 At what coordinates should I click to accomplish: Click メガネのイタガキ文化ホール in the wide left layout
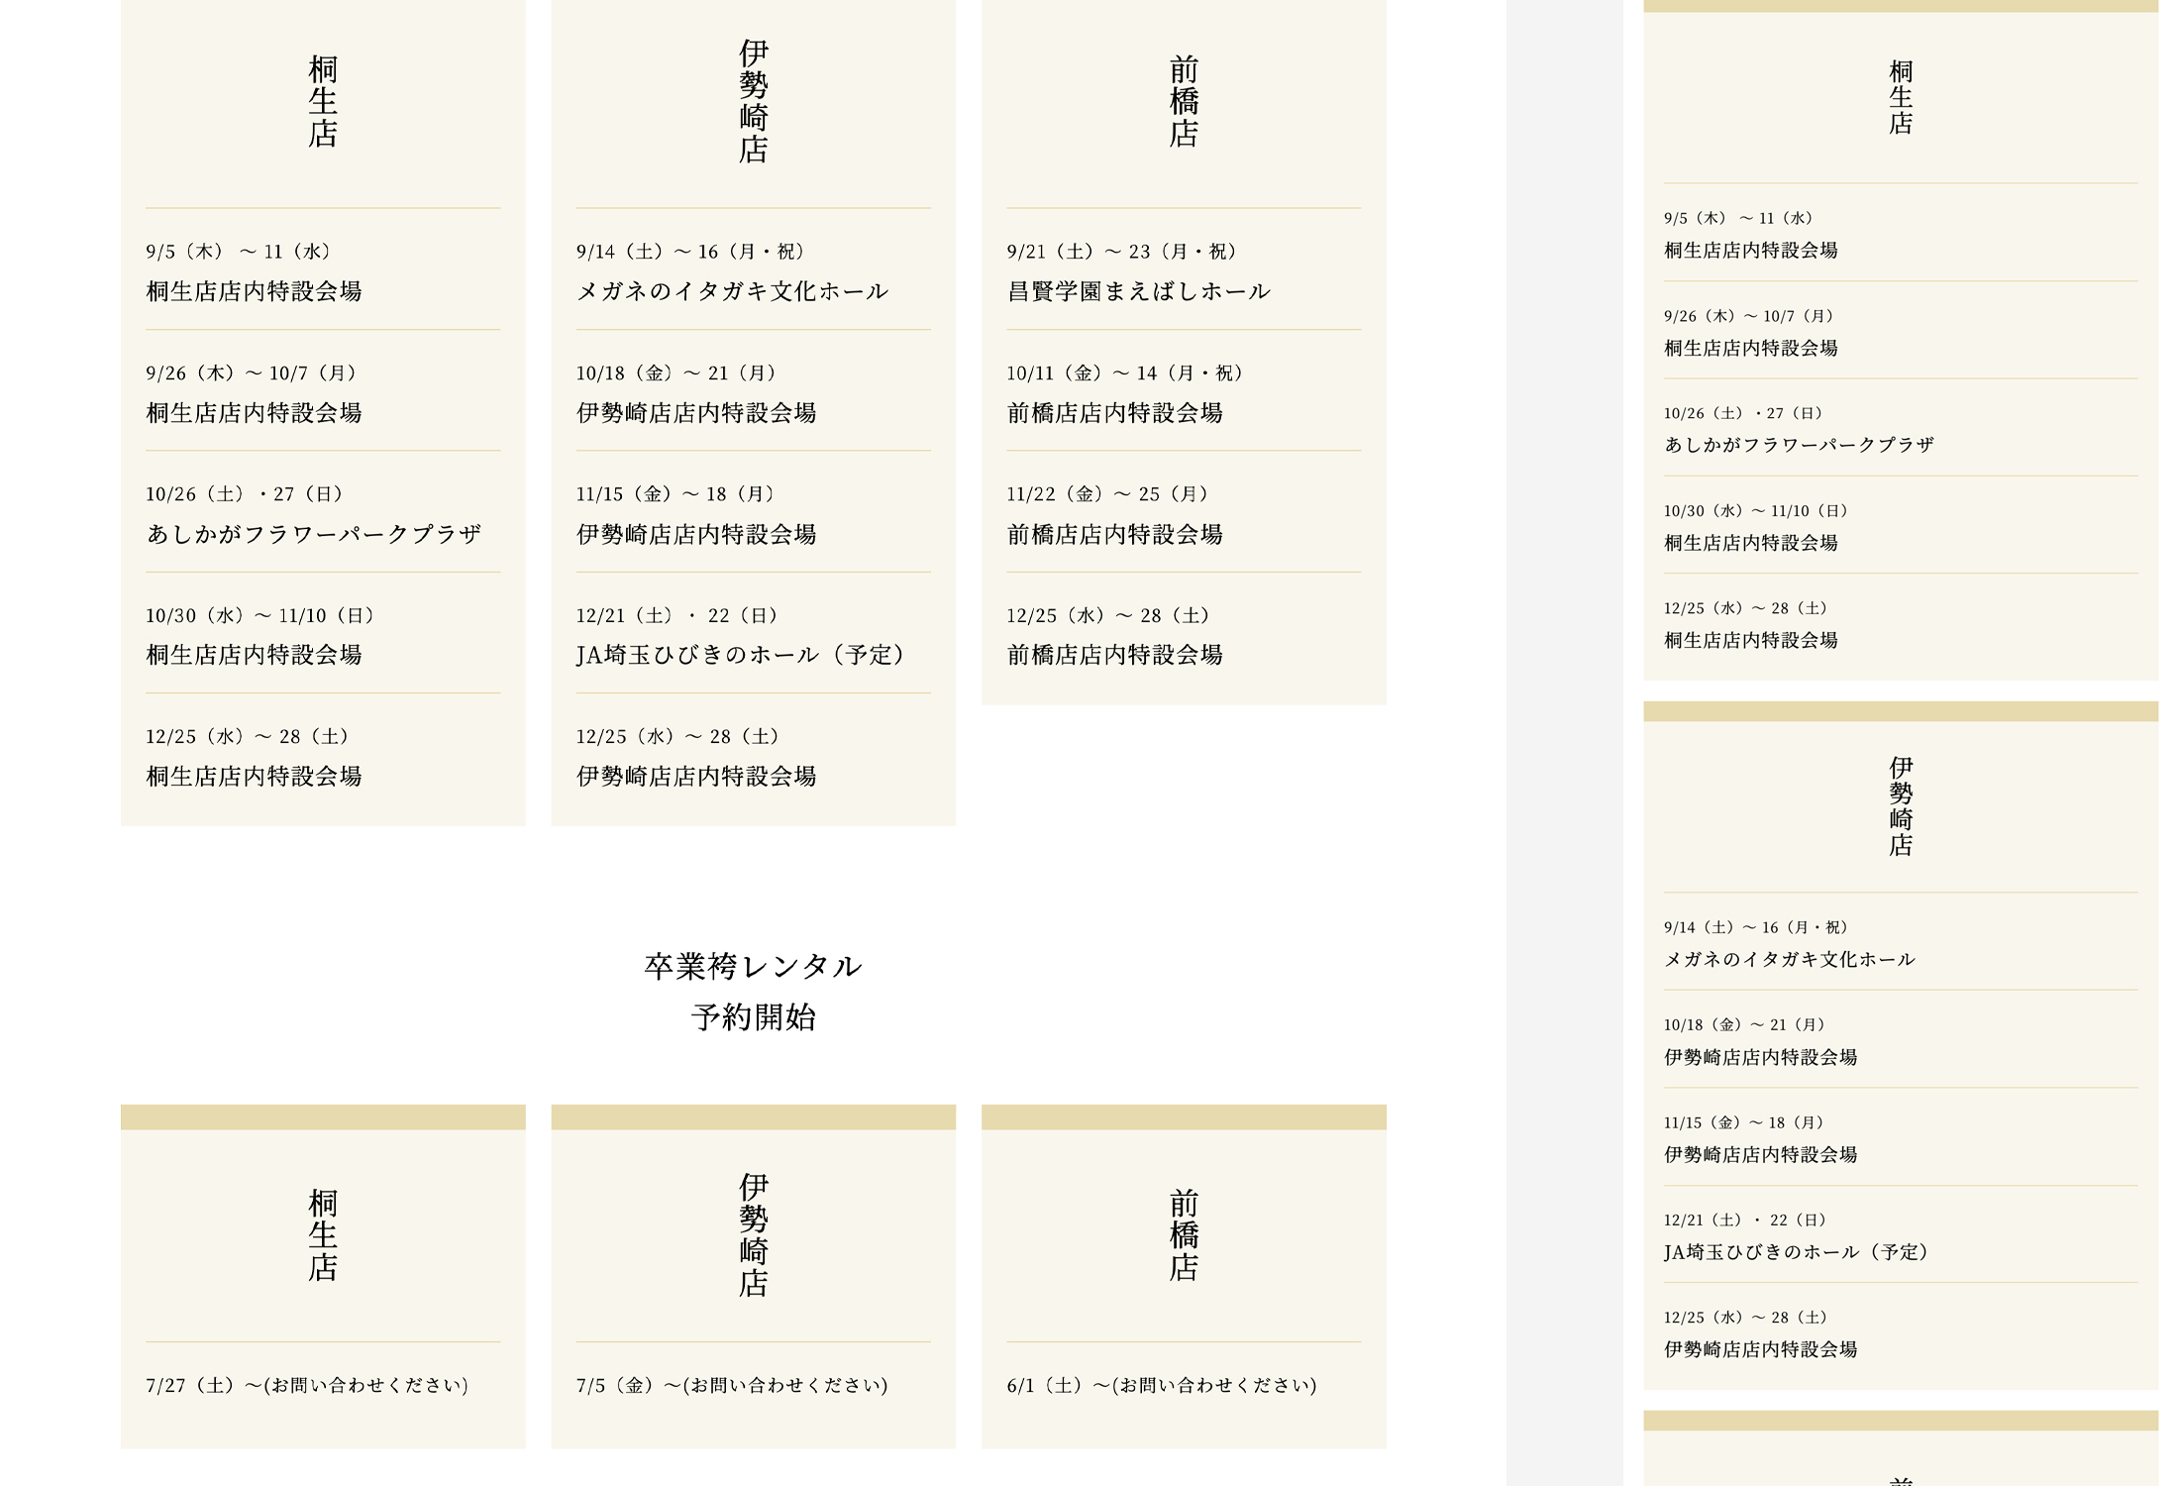732,291
